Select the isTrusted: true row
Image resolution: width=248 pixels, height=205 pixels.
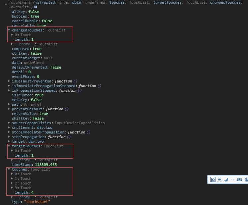click(28, 95)
